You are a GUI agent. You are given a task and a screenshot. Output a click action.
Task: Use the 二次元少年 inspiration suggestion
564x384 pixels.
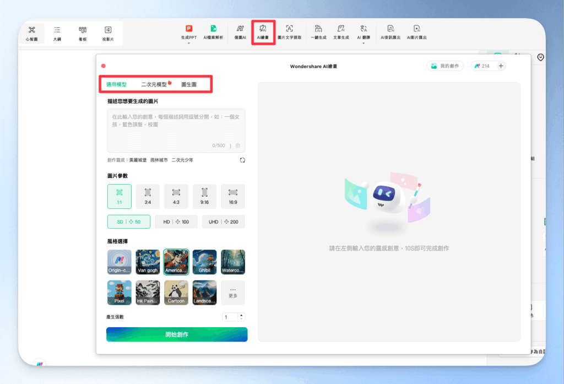point(182,160)
